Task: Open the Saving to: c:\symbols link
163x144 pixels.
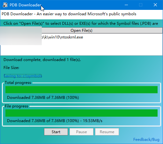Action: point(23,76)
